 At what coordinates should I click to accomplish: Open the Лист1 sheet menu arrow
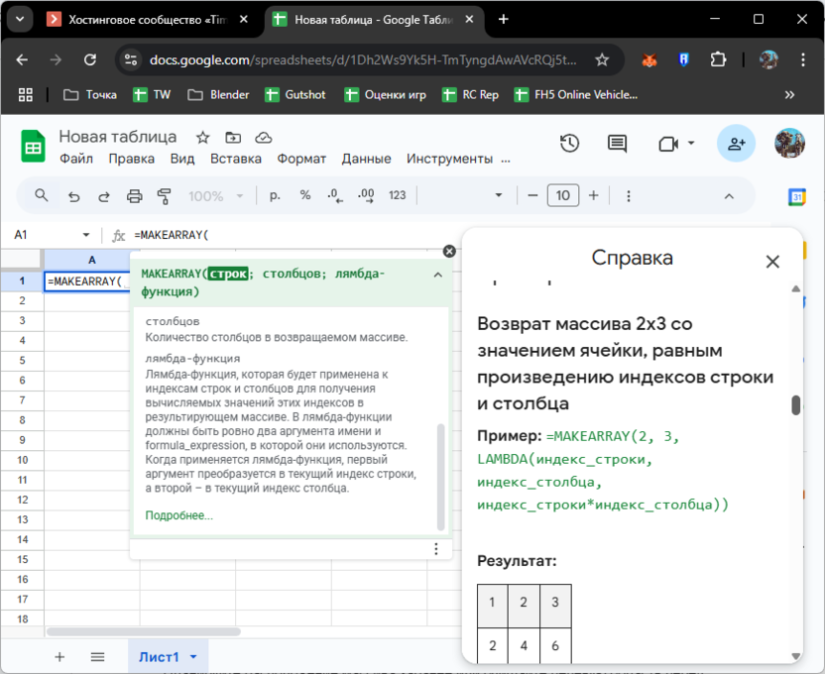pyautogui.click(x=194, y=656)
